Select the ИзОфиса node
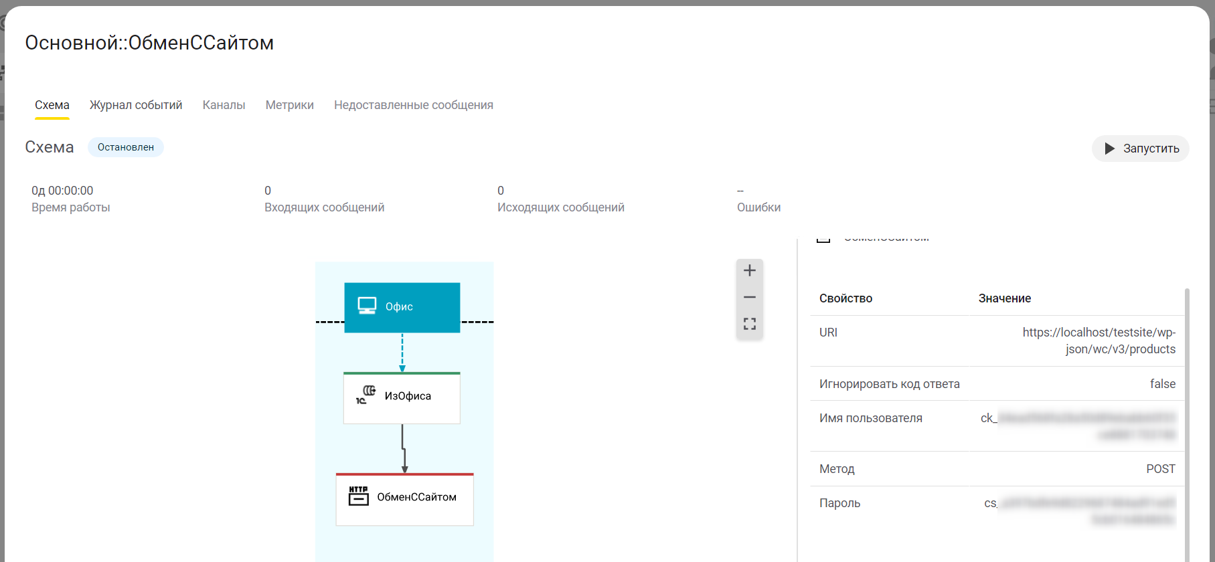This screenshot has height=562, width=1215. (402, 397)
